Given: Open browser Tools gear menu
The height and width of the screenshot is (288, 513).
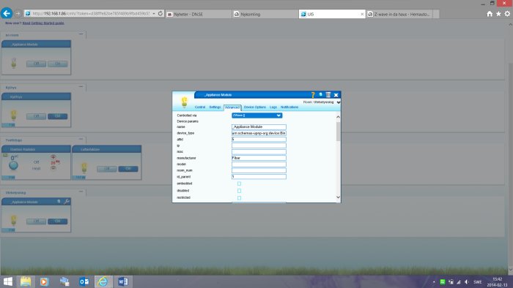Looking at the screenshot, I should coord(507,14).
